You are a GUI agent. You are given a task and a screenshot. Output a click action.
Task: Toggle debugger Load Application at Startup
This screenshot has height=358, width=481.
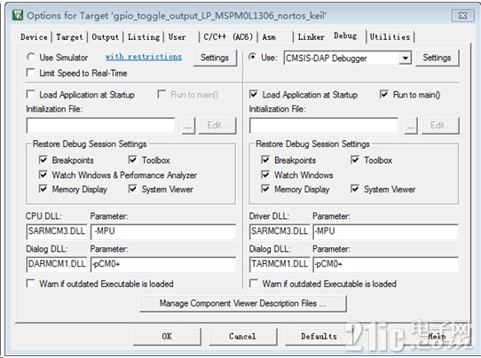(x=254, y=94)
